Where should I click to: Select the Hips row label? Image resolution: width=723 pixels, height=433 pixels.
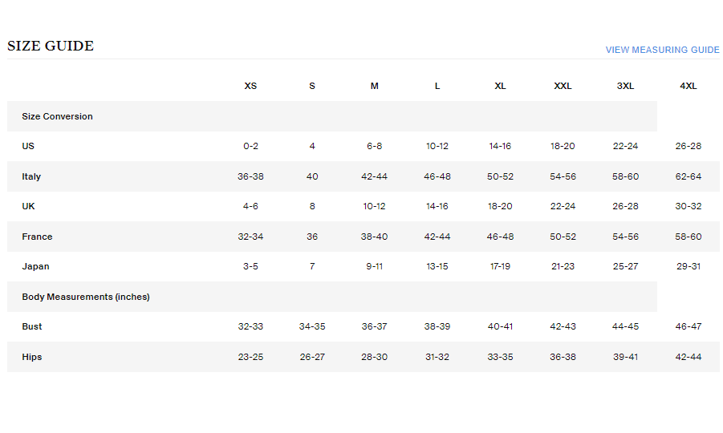(x=32, y=357)
